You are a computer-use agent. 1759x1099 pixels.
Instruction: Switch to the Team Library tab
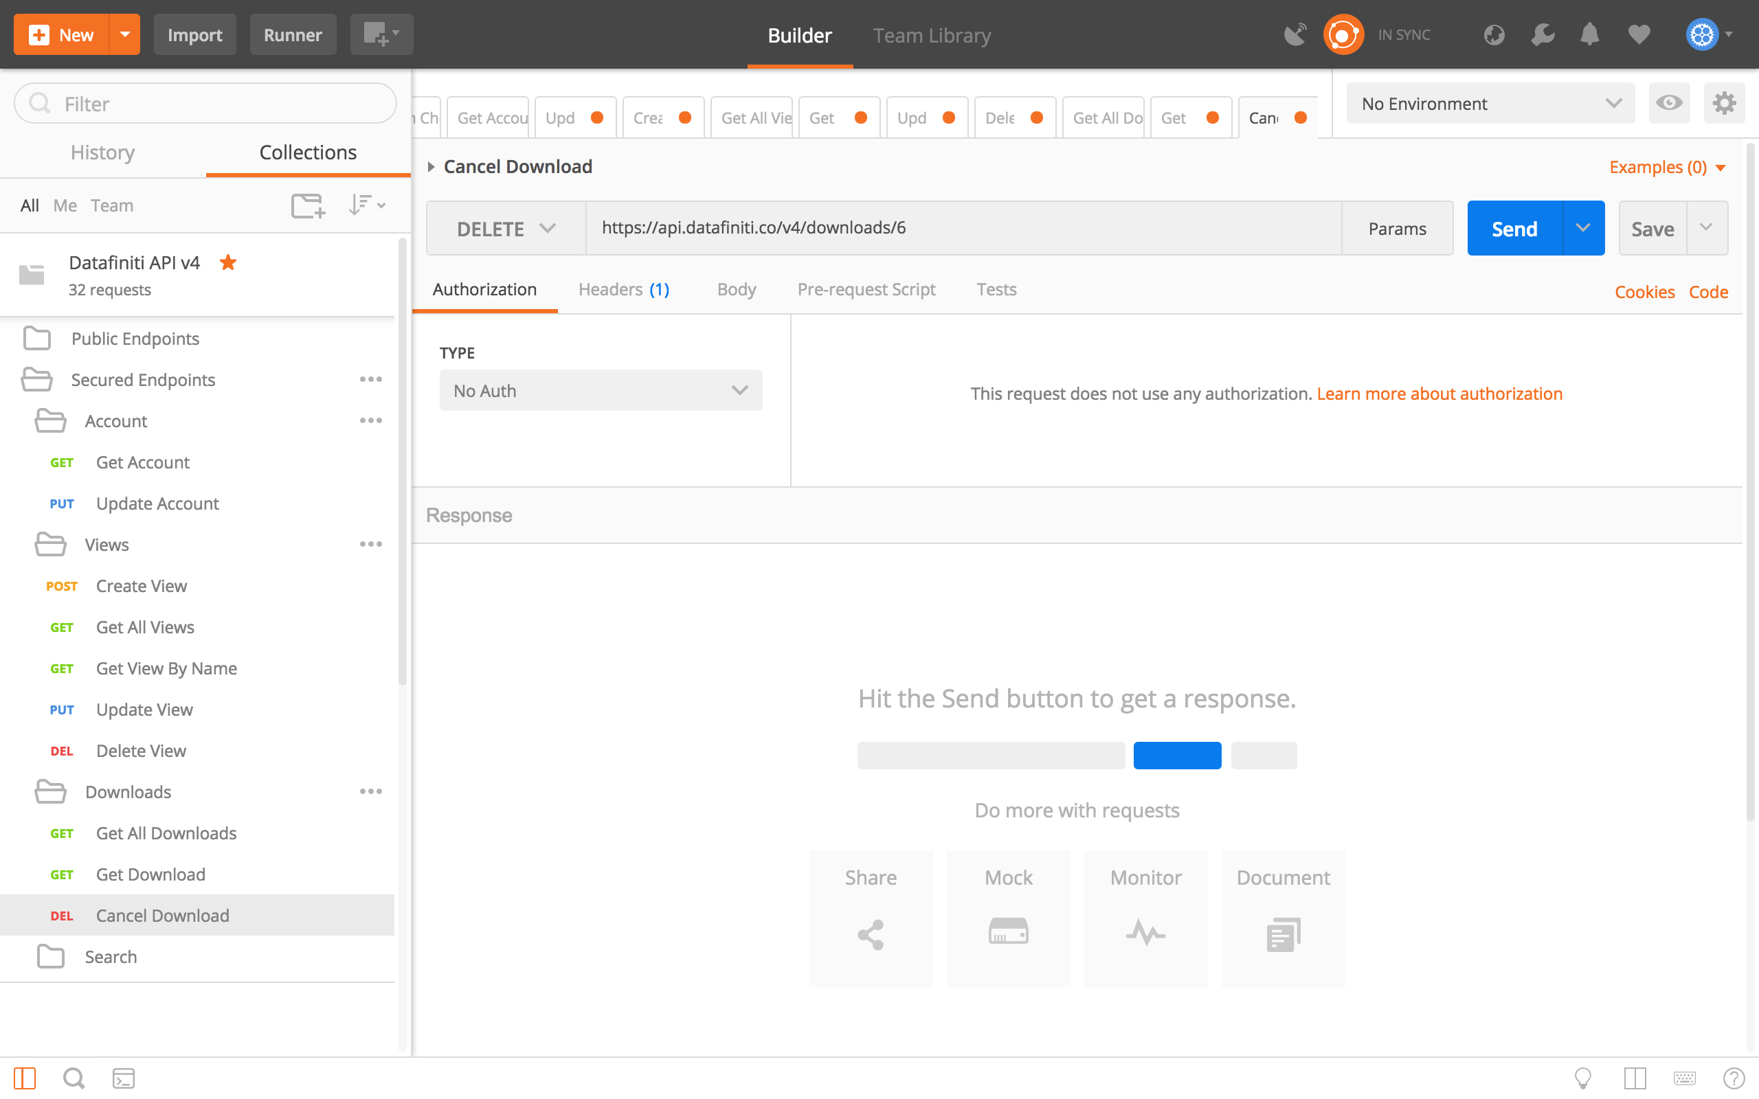932,35
